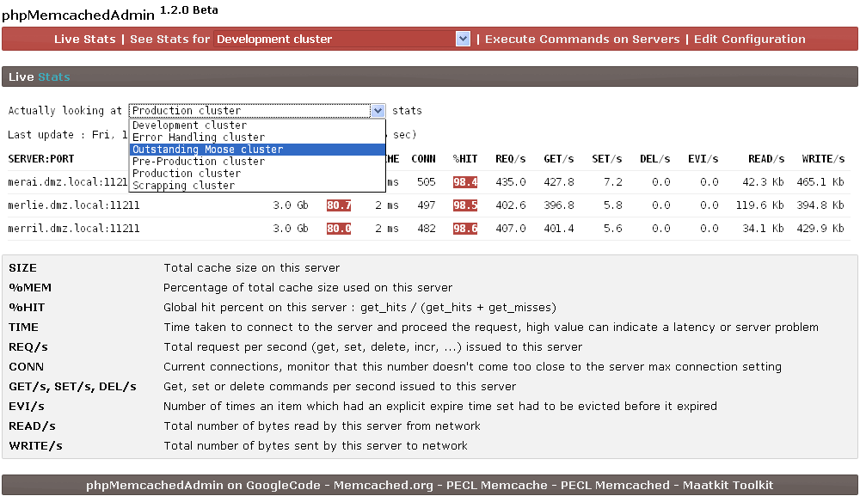This screenshot has height=496, width=860.
Task: Click the red 98.4 %HIT indicator
Action: (465, 182)
